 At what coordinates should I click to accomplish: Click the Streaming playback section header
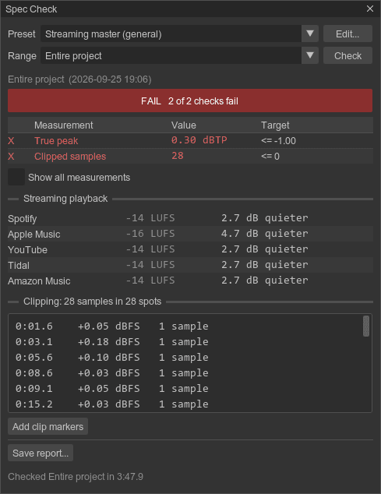point(65,199)
